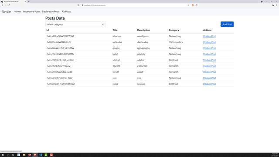279x157 pixels.
Task: Click the taskbar clock
Action: click(x=275, y=155)
